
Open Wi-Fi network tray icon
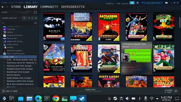coord(152,98)
